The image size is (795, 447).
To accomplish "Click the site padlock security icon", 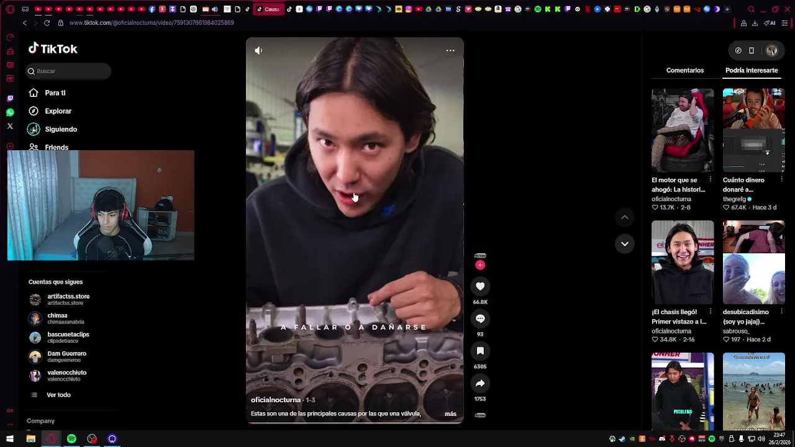I will pos(60,23).
